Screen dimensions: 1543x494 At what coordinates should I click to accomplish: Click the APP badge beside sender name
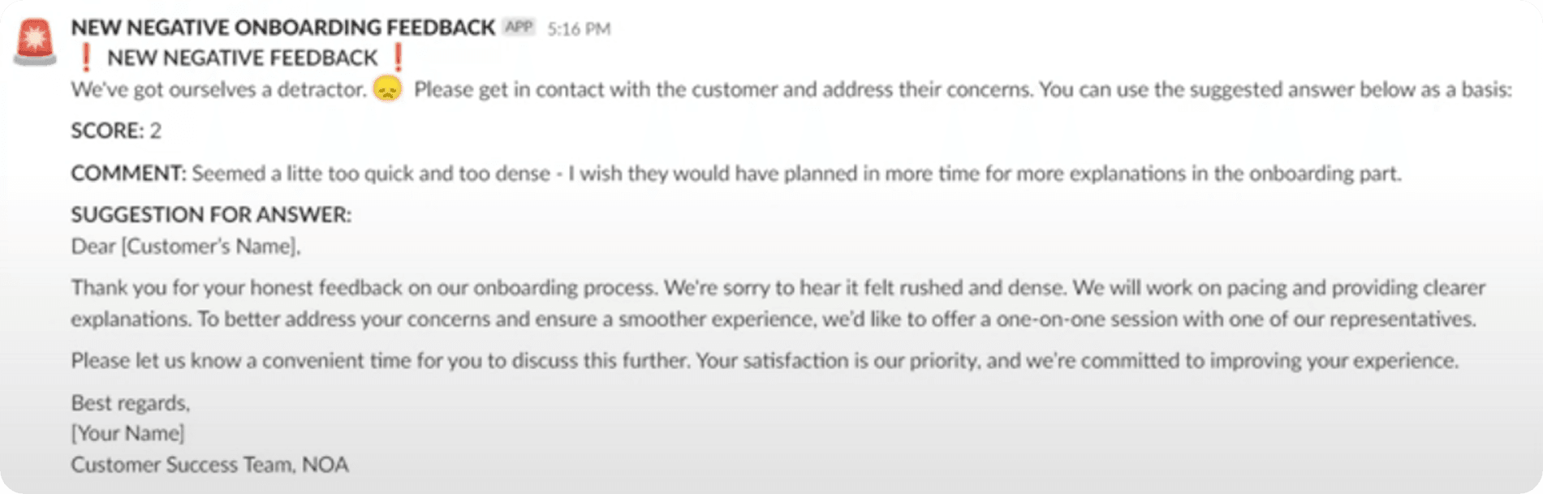pos(519,28)
